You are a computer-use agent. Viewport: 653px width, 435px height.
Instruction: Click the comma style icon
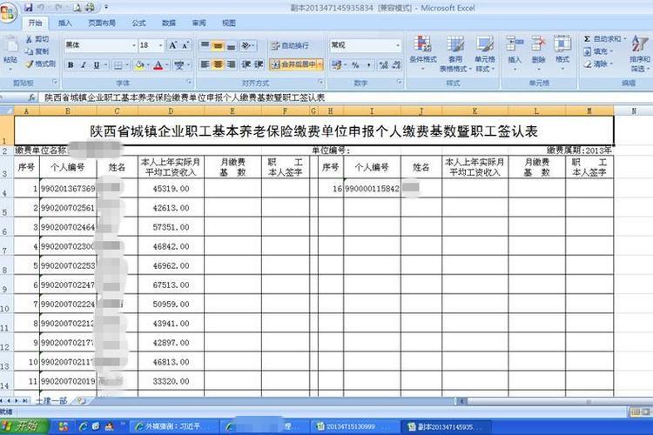(x=368, y=65)
